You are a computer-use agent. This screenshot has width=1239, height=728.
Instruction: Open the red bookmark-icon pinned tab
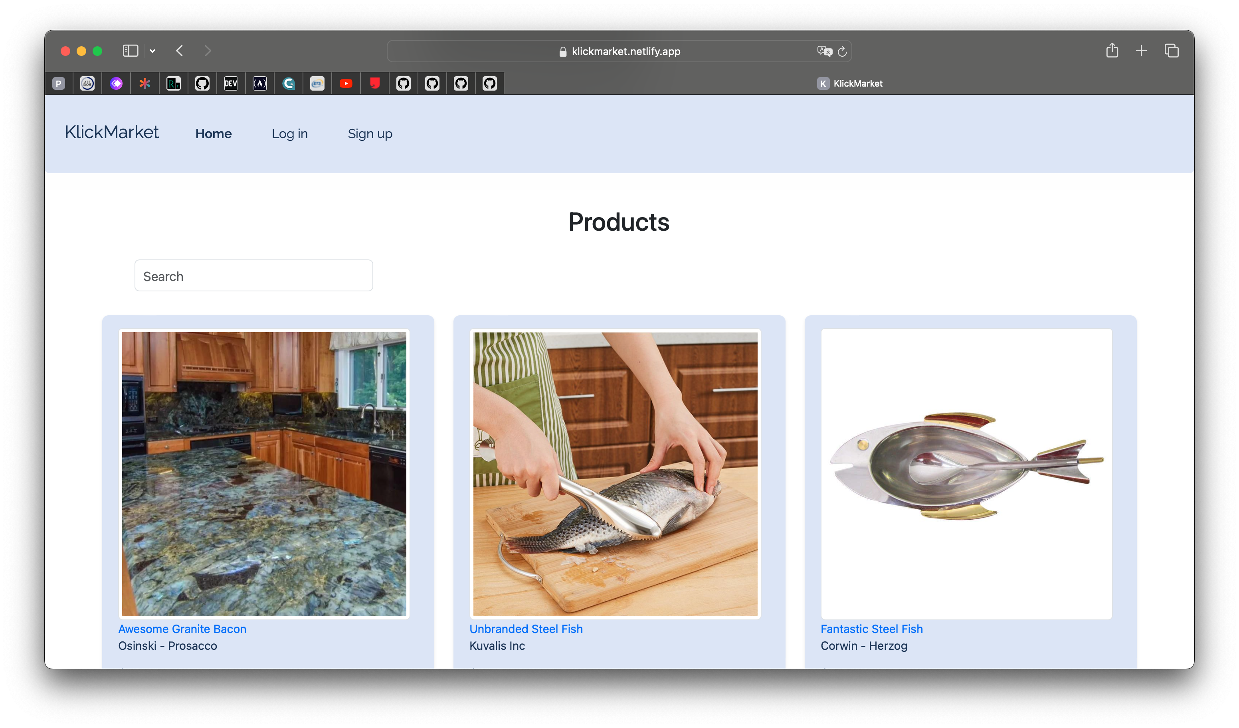tap(375, 83)
